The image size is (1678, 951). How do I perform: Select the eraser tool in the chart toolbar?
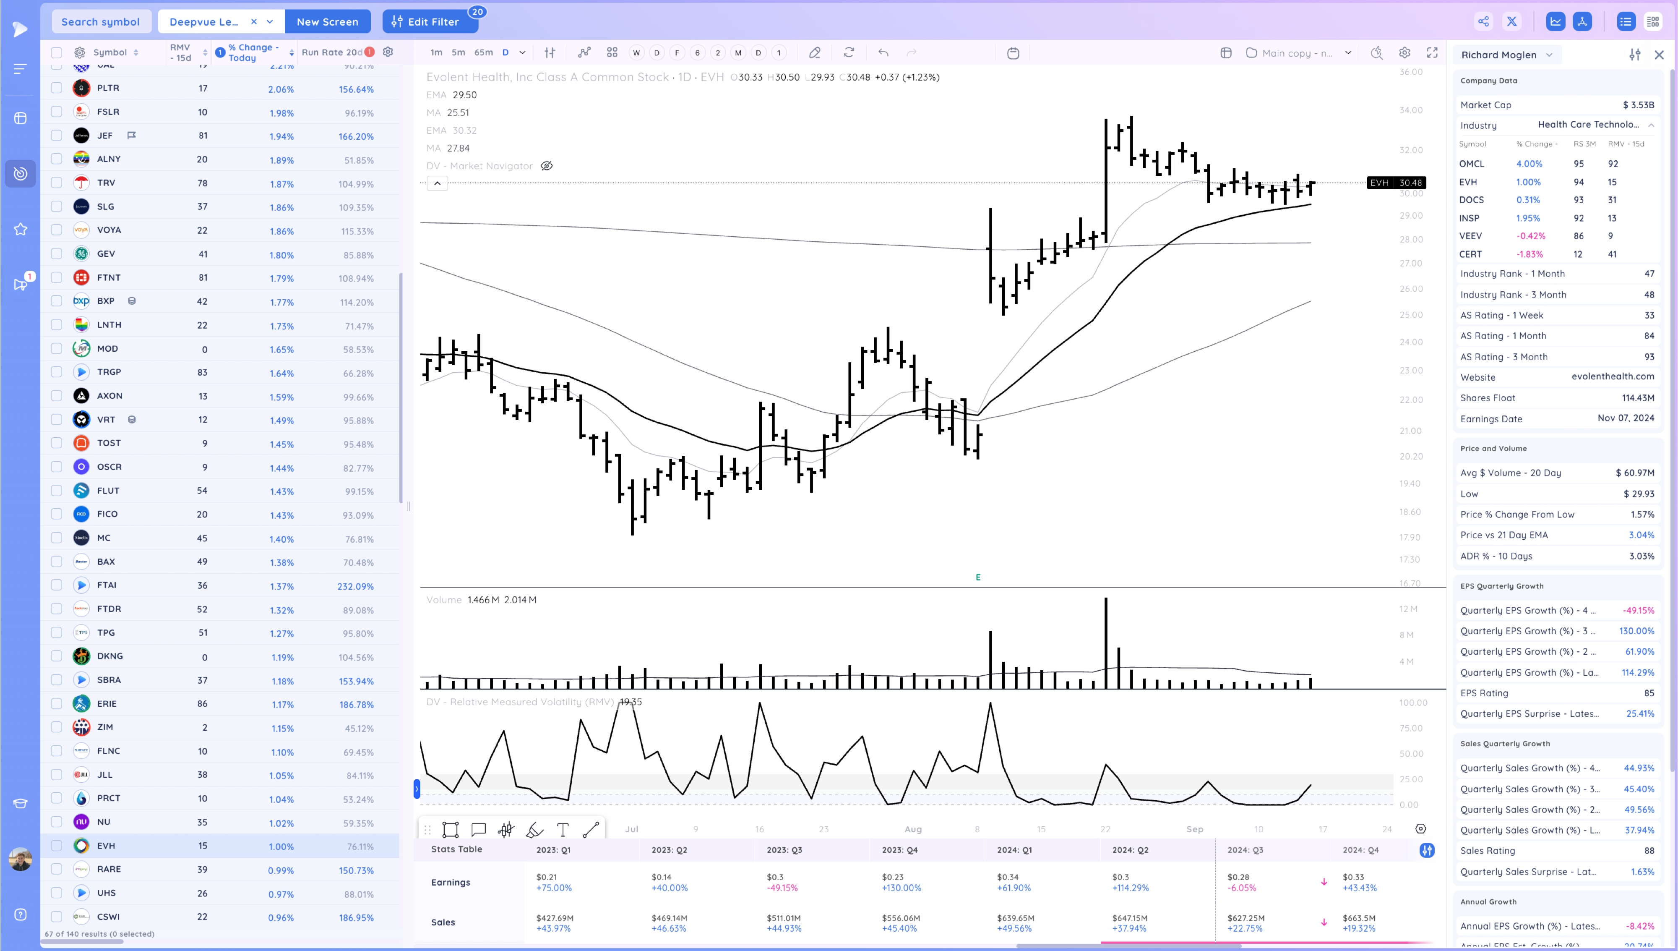click(815, 53)
